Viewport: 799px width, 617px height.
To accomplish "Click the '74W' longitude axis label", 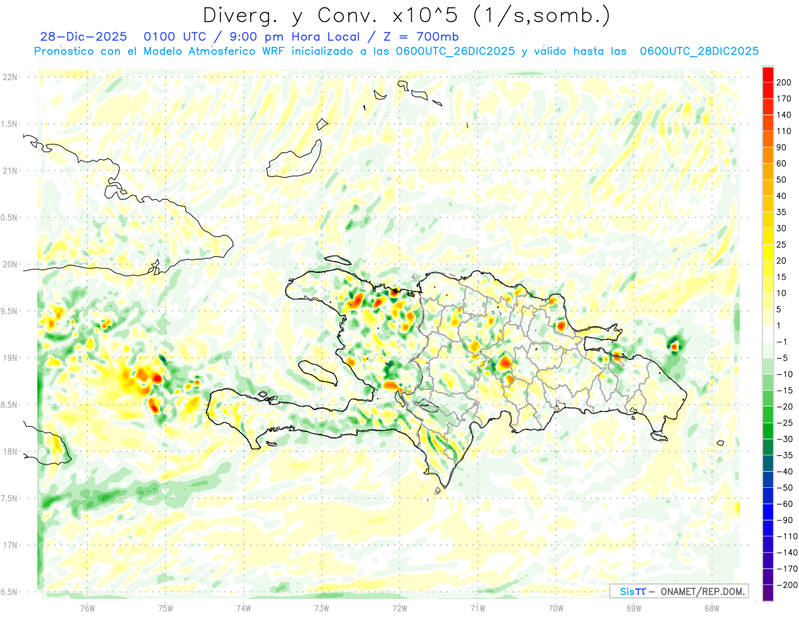I will pos(243,608).
